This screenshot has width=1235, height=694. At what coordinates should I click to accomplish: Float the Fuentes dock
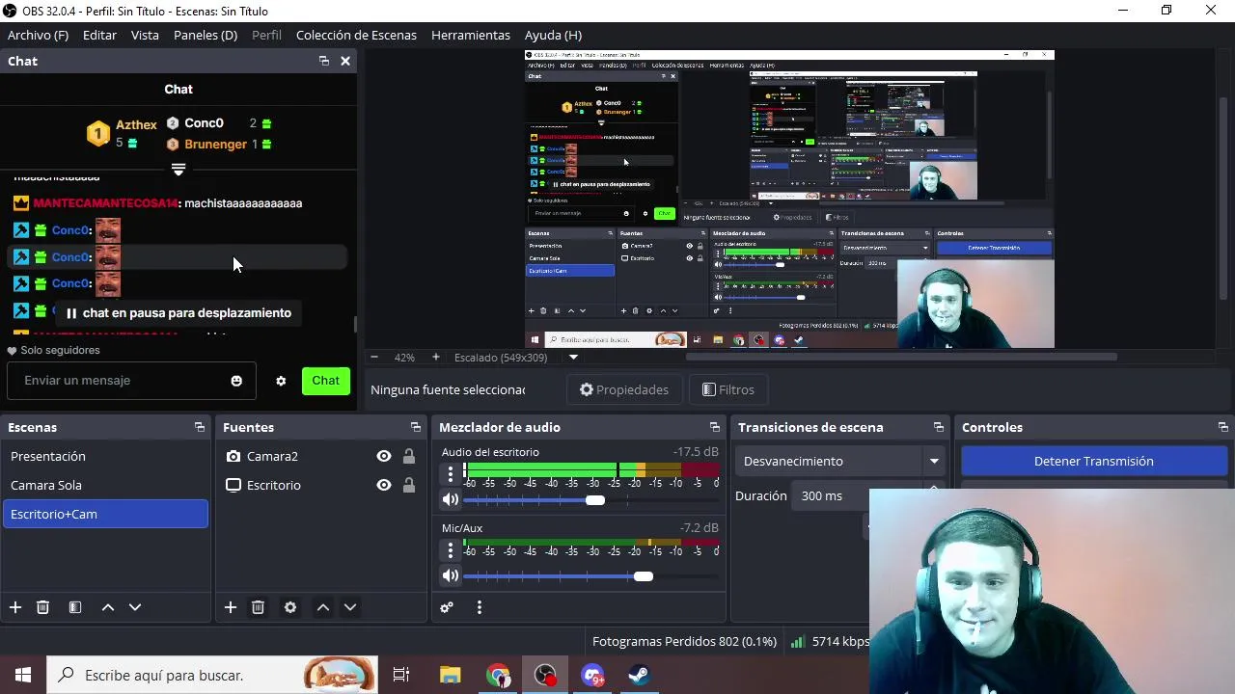pos(416,427)
